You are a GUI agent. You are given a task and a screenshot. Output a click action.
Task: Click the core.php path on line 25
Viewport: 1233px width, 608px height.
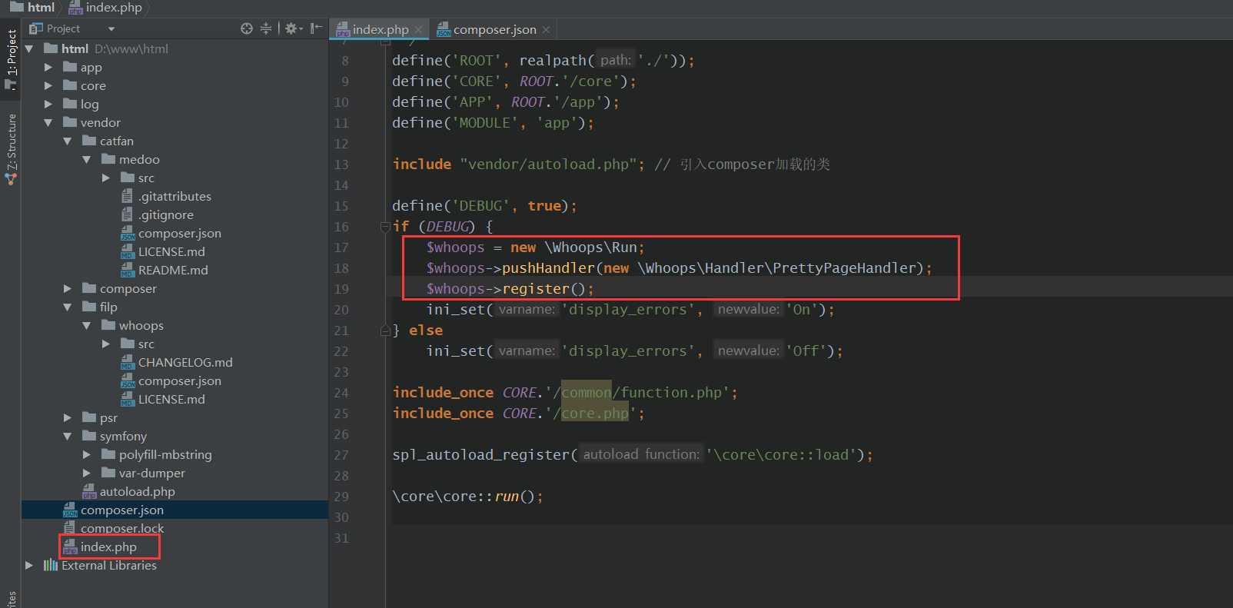pos(595,414)
